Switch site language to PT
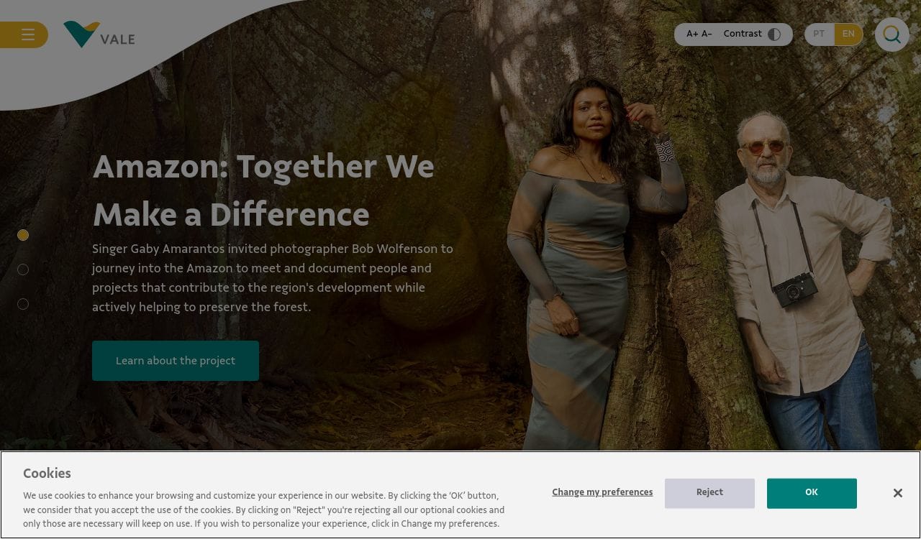 click(x=819, y=34)
